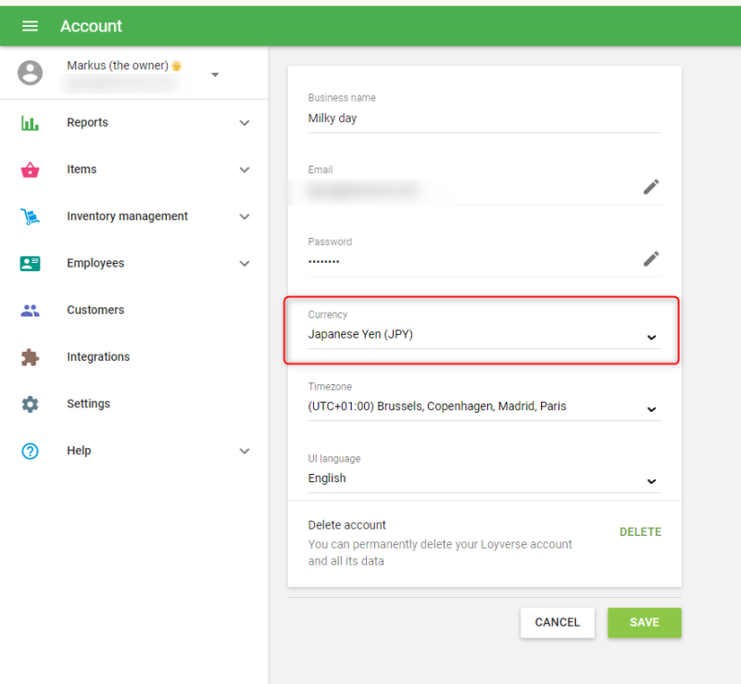Expand the owner account dropdown arrow
Image resolution: width=741 pixels, height=684 pixels.
pos(215,75)
